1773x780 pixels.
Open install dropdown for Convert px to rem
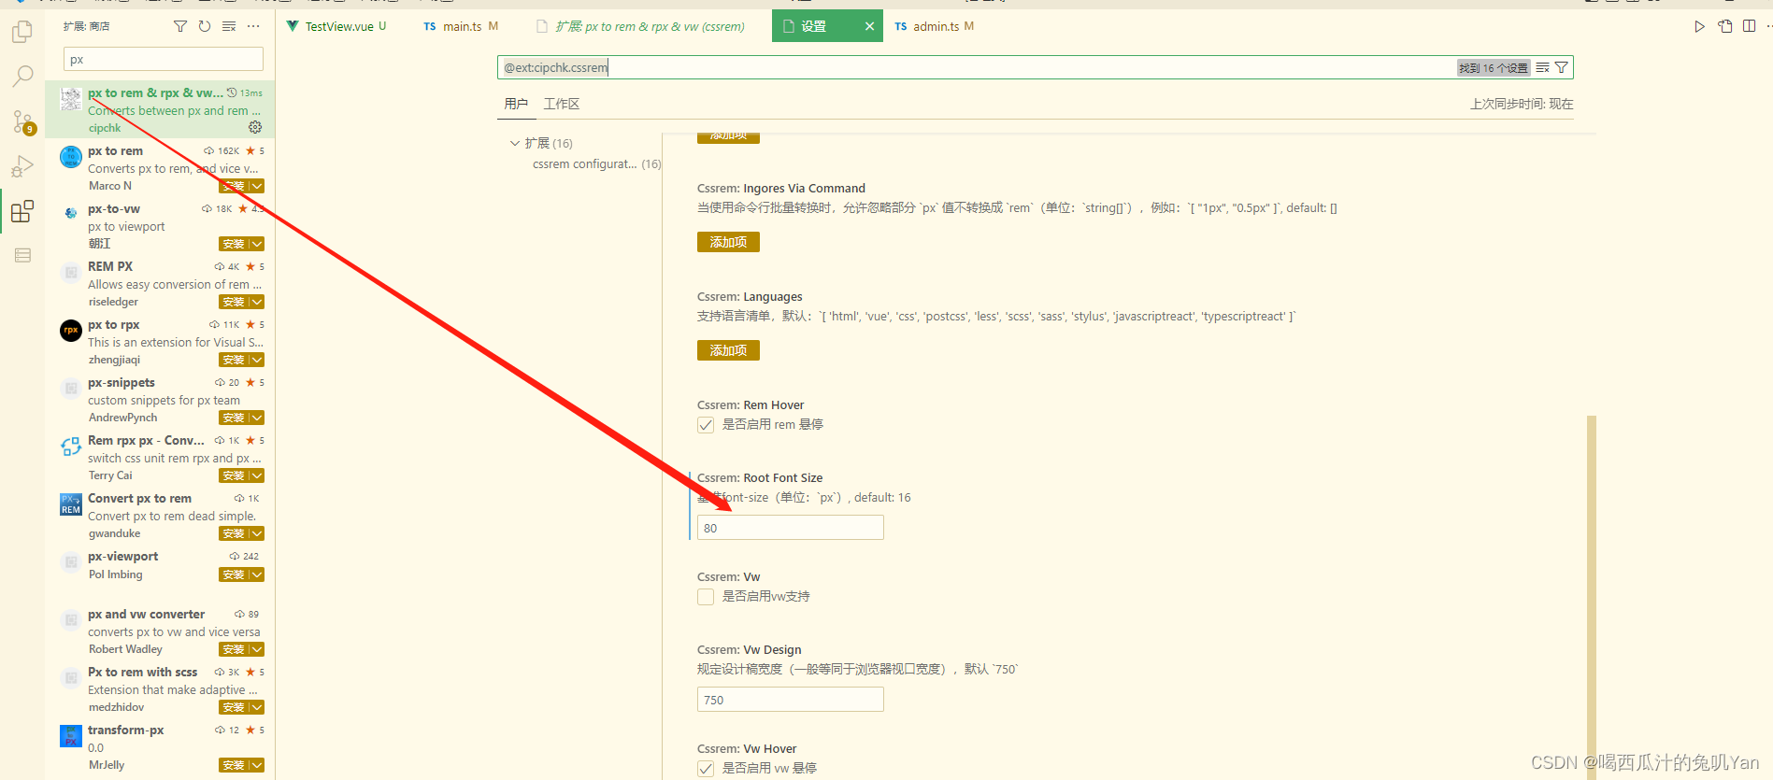click(257, 533)
